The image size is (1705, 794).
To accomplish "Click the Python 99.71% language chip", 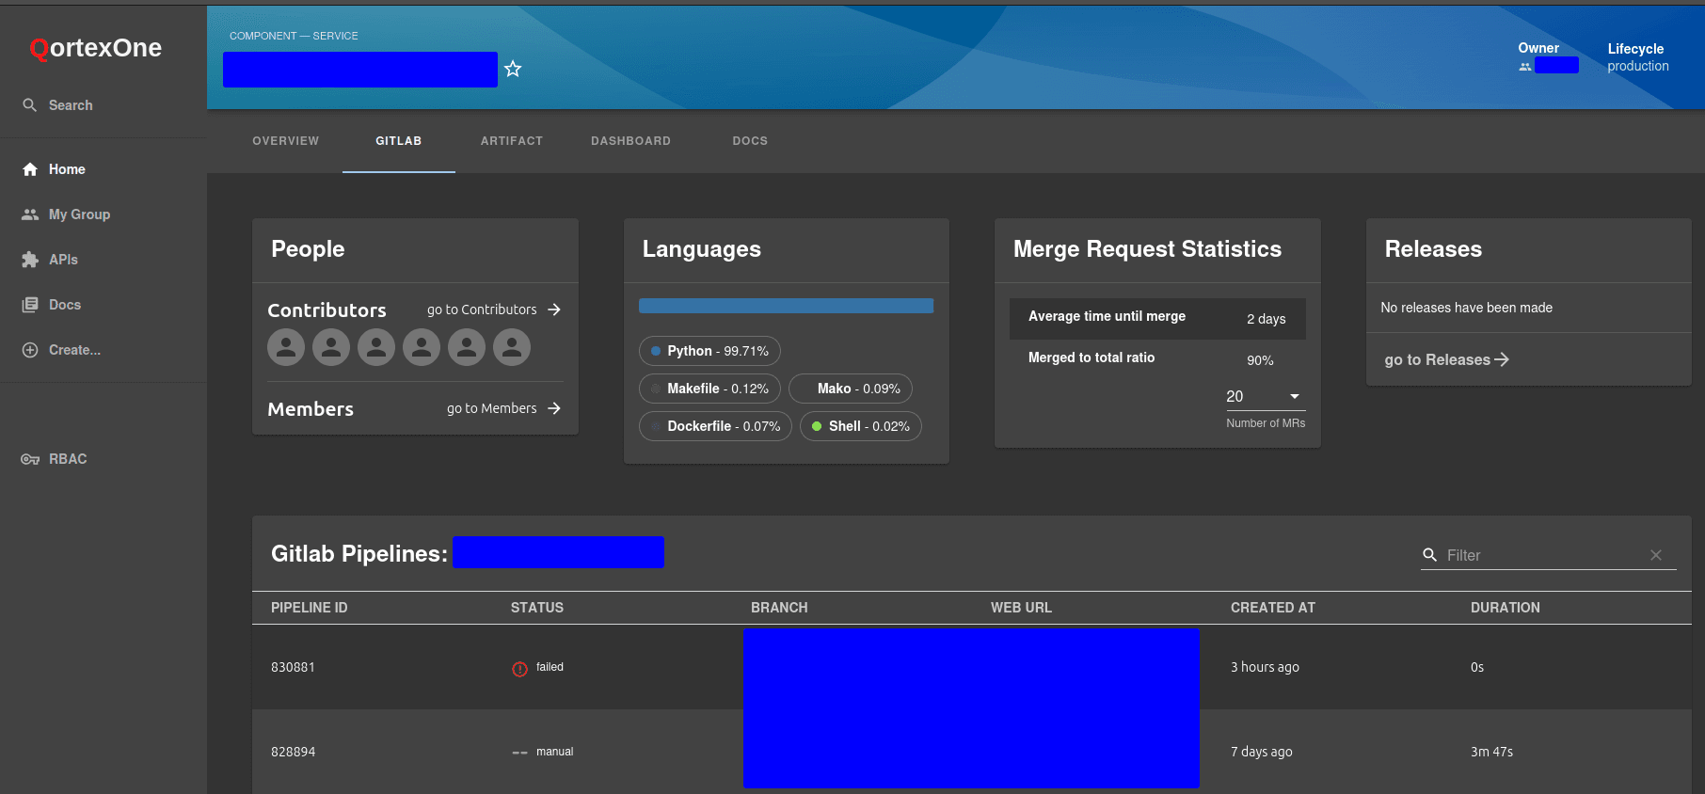I will 709,351.
